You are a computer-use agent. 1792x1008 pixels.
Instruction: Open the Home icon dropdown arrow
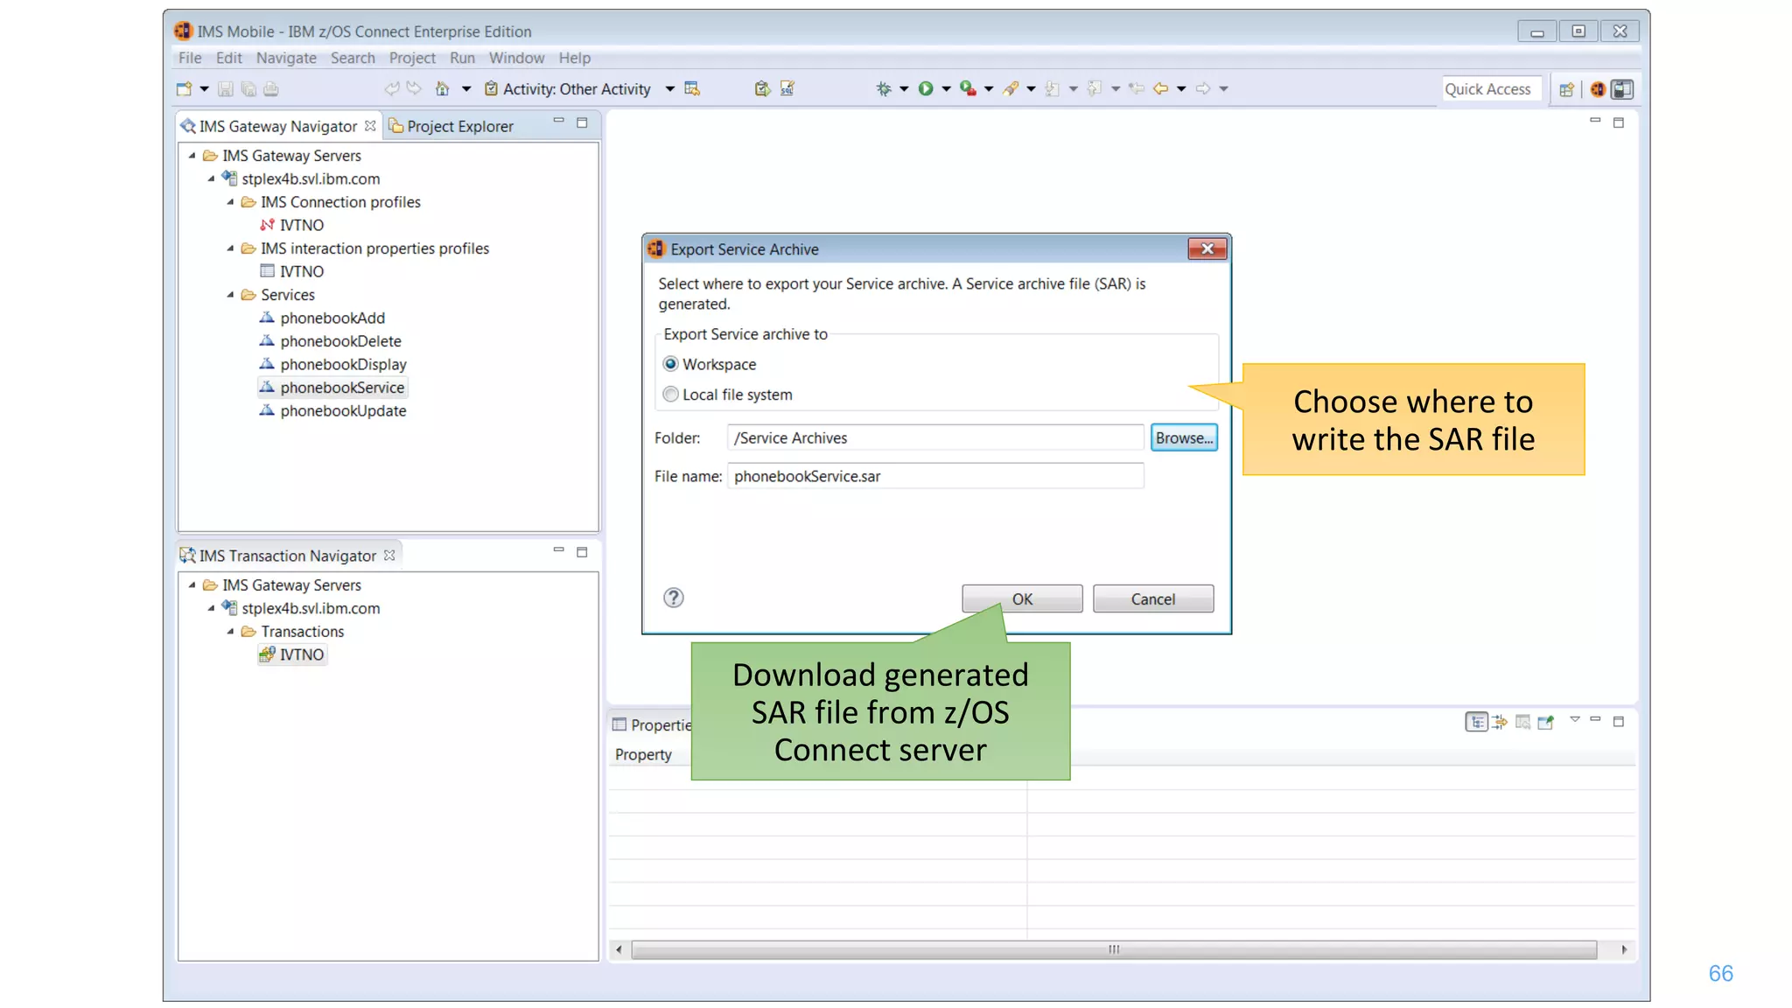[x=465, y=88]
